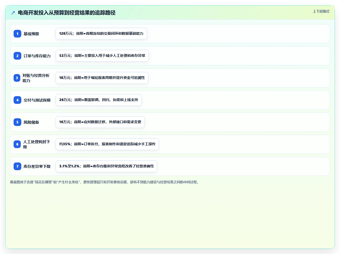Open the 约35% manual handling detail chip
The height and width of the screenshot is (254, 340).
(x=107, y=144)
